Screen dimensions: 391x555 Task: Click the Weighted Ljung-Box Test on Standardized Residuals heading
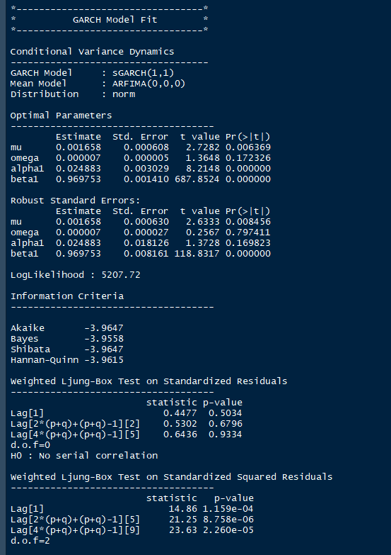click(148, 381)
